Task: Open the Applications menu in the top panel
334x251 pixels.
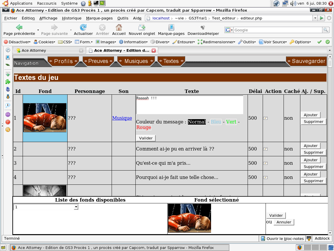Action: [21, 3]
